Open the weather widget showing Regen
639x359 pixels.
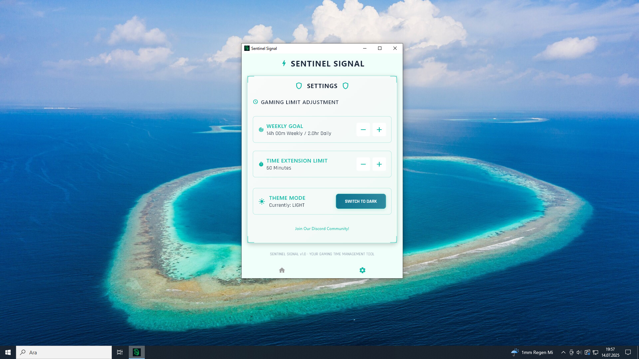(532, 352)
